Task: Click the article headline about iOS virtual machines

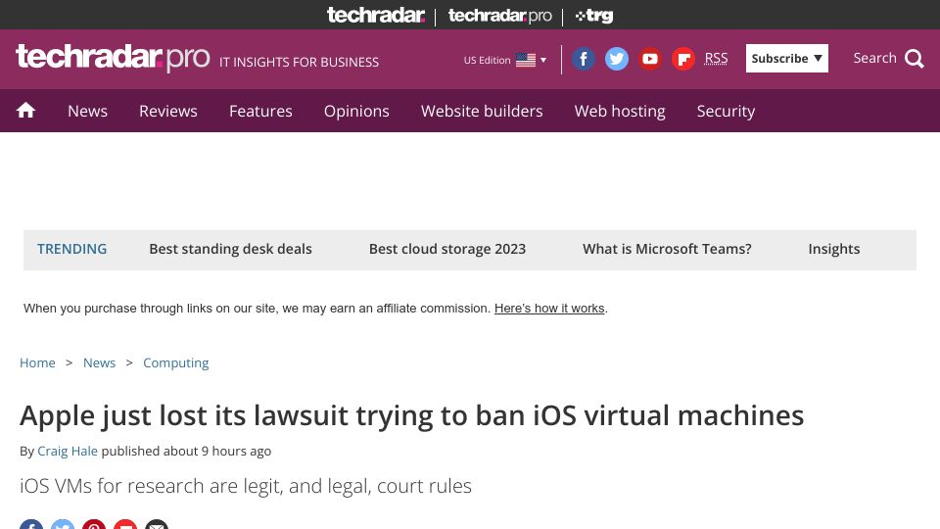Action: pyautogui.click(x=412, y=415)
